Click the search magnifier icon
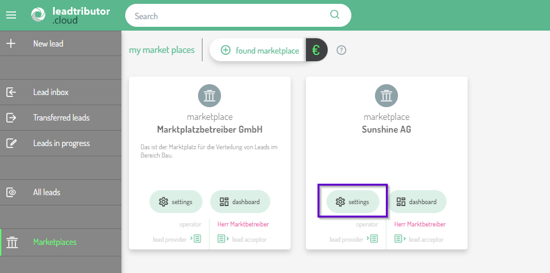The width and height of the screenshot is (550, 273). coord(335,15)
